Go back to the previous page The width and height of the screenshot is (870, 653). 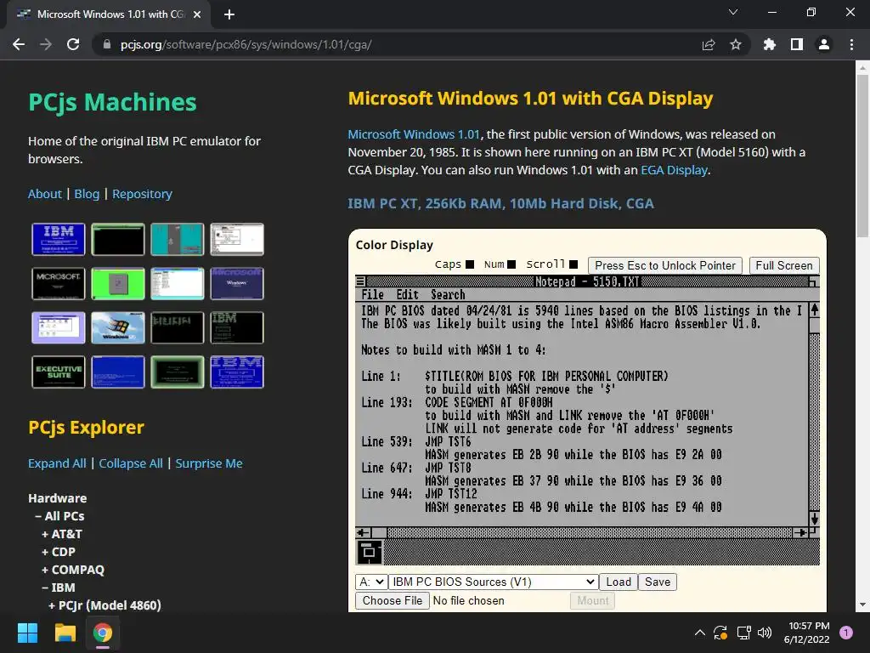[19, 44]
